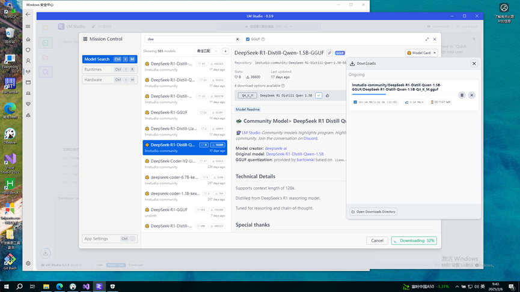Select DeepSeek-R1-Distill-Lla... model in list

point(185,131)
